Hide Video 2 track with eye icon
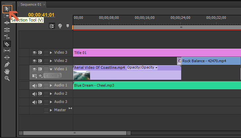This screenshot has height=138, width=241. (34, 61)
